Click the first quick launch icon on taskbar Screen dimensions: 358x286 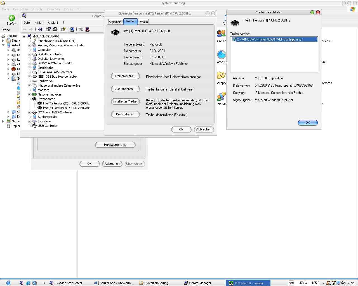coord(22,283)
